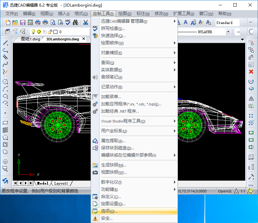The image size is (258, 223).
Task: Switch to the Layout1 tab
Action: (61, 183)
